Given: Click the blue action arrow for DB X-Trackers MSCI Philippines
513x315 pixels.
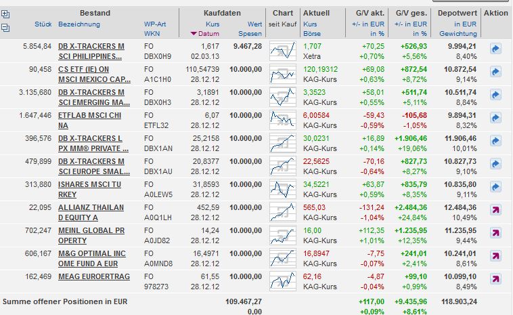Looking at the screenshot, I should (495, 49).
